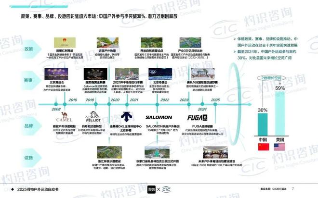Open the 崇礼168国际超级越野赛 thumbnail
Screen dimensions: 318x198
202,74
